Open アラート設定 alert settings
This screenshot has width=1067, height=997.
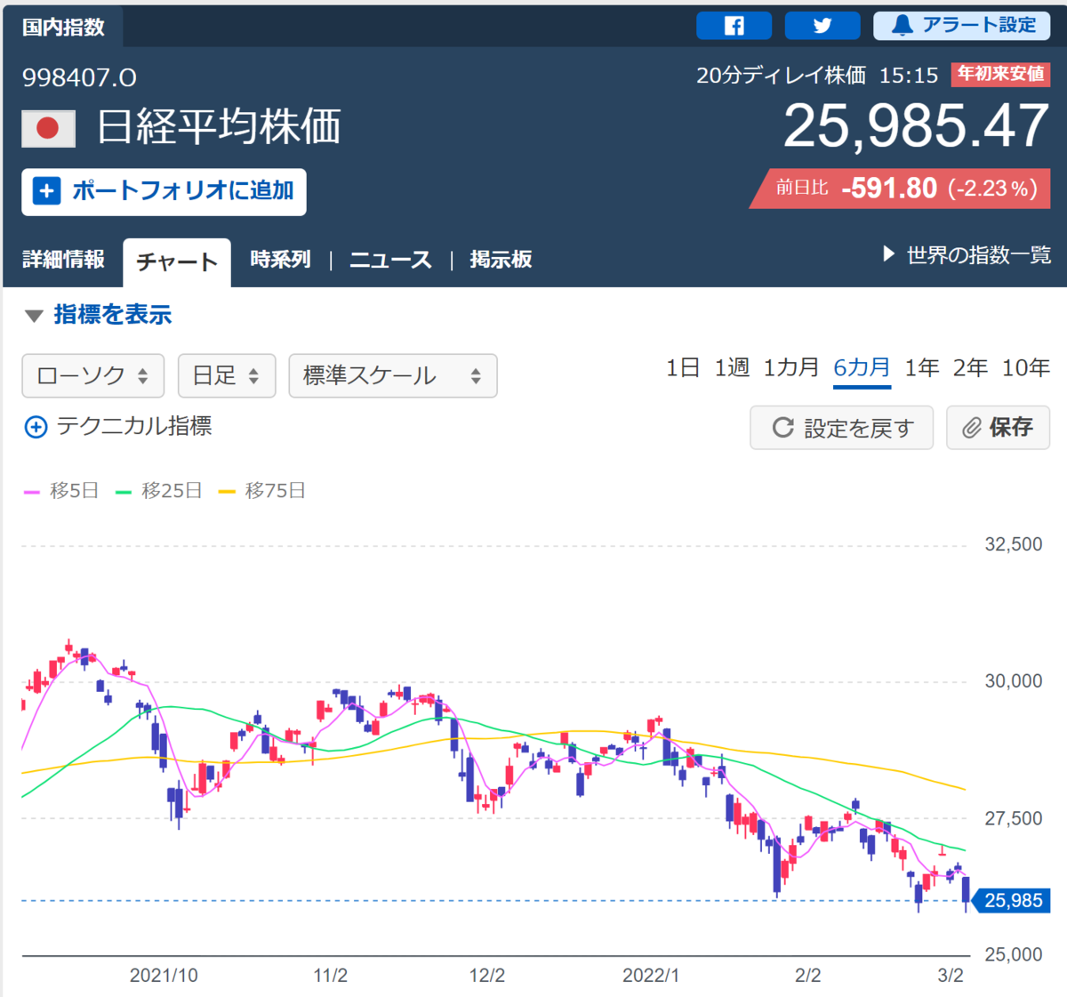pos(962,26)
